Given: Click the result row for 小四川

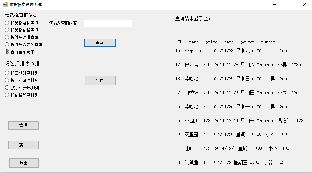Looking at the screenshot, I should [239, 121].
